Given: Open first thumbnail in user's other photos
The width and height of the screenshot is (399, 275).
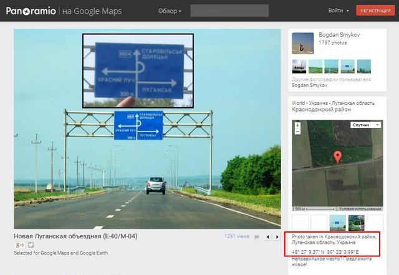Looking at the screenshot, I should tap(299, 66).
